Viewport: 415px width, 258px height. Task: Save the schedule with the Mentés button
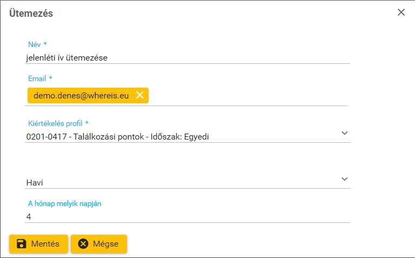click(38, 244)
